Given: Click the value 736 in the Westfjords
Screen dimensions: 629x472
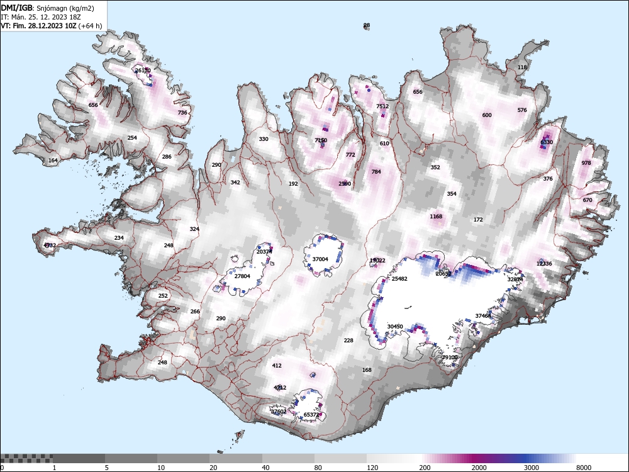Looking at the screenshot, I should click(x=182, y=113).
